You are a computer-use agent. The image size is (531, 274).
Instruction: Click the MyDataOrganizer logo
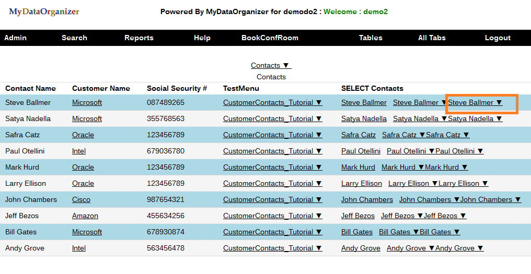coord(44,11)
